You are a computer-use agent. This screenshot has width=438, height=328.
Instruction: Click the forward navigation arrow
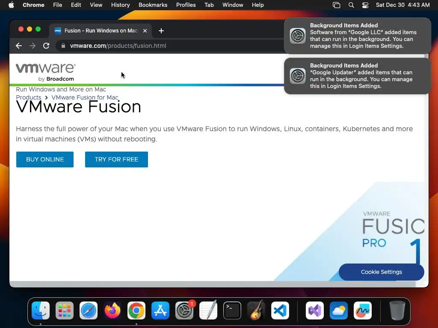[33, 46]
